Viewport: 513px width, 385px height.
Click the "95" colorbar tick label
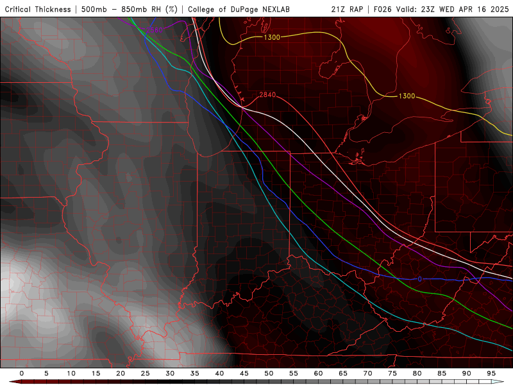point(491,373)
